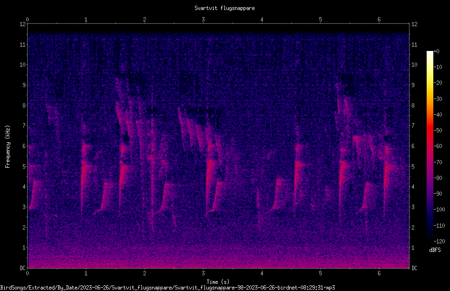
Task: Click the title 'Svartvit flugsnappare'
Action: 225,8
